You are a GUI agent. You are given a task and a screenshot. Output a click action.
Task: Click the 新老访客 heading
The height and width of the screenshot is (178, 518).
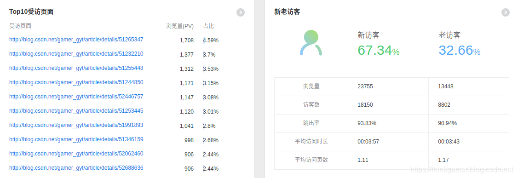287,12
